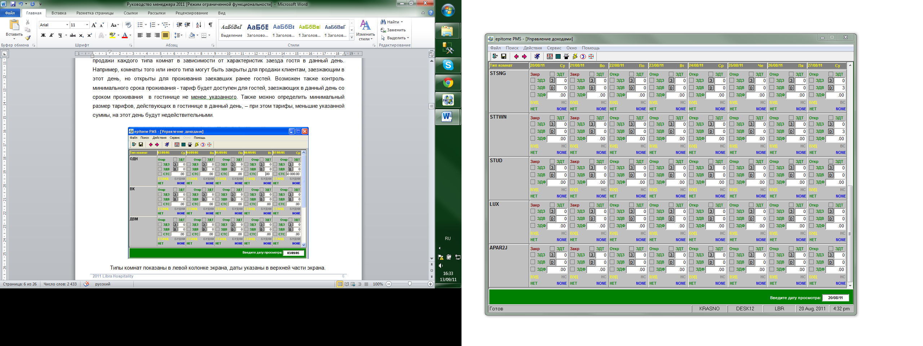Check ЗДТ for STSNG on 20/08/11
The width and height of the screenshot is (923, 346).
[x=552, y=74]
